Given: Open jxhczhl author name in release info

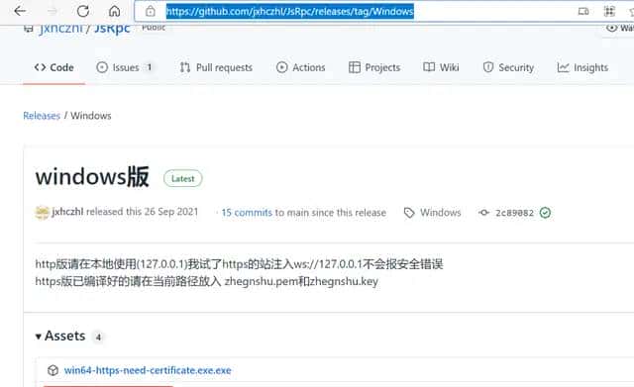Looking at the screenshot, I should (x=67, y=212).
